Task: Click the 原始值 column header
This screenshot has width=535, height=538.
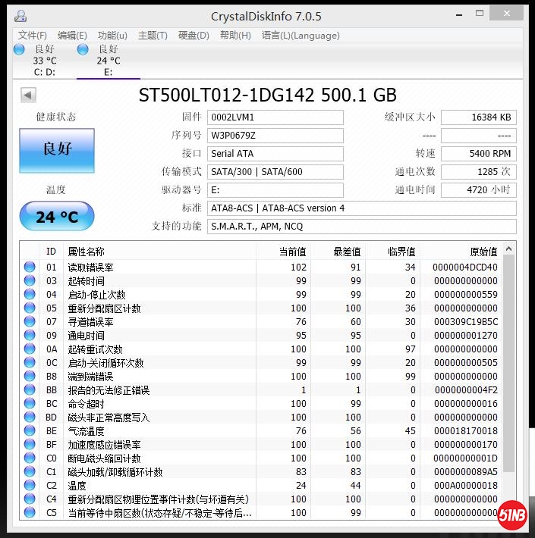Action: pyautogui.click(x=483, y=251)
